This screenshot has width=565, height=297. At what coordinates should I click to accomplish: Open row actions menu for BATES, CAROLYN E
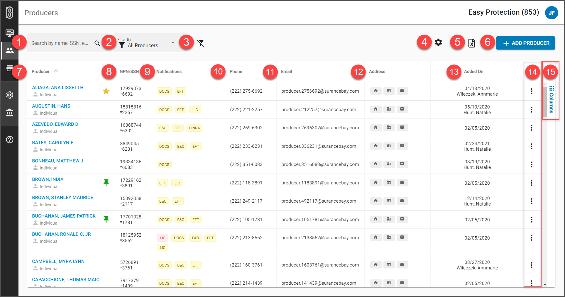pos(532,146)
